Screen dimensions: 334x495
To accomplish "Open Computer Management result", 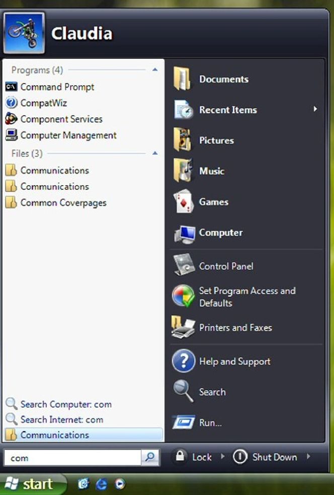I will pyautogui.click(x=61, y=135).
